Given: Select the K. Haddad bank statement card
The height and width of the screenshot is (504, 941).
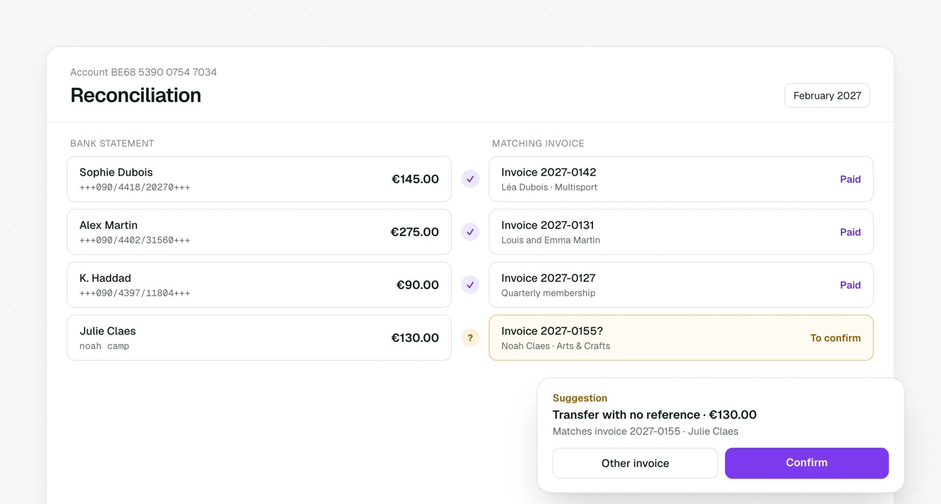Looking at the screenshot, I should [x=259, y=285].
